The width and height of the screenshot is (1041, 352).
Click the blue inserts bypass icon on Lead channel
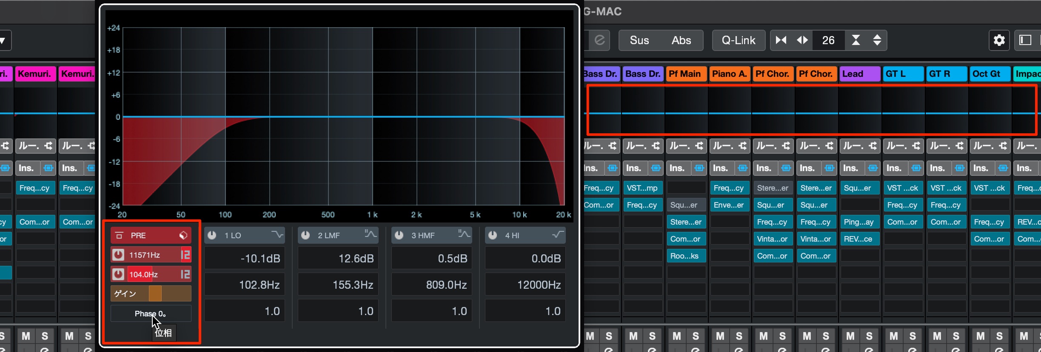pyautogui.click(x=873, y=168)
